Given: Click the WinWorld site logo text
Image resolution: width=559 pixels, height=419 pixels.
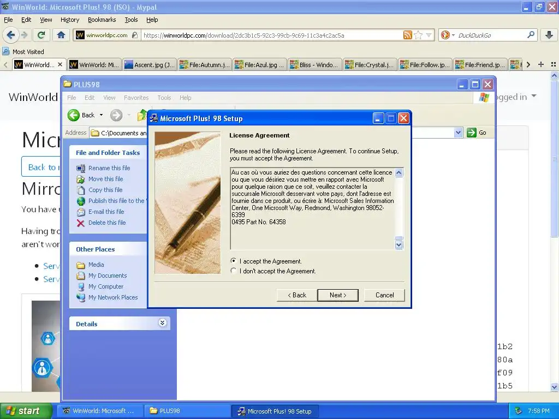Looking at the screenshot, I should [33, 97].
